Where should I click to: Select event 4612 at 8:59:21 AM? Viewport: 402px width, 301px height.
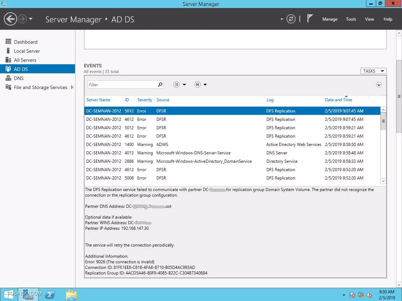point(232,136)
